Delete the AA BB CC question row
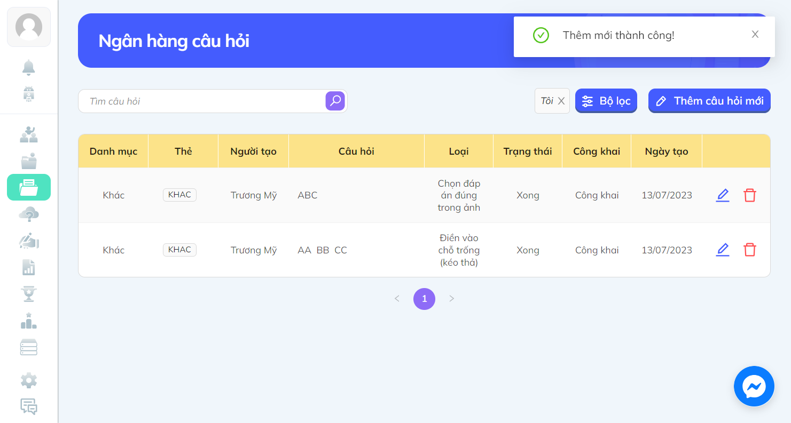The width and height of the screenshot is (791, 423). click(750, 250)
